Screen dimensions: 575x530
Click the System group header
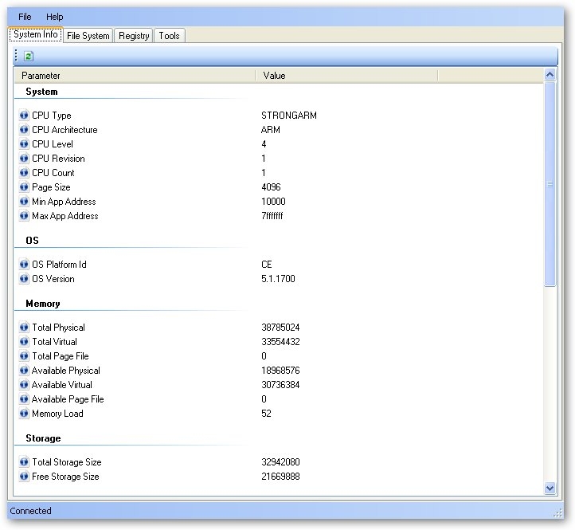point(41,92)
